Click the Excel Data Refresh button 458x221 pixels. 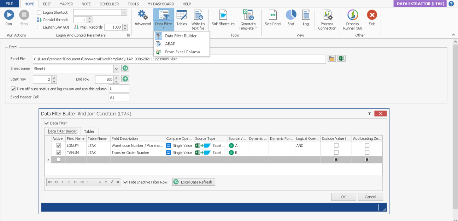pos(193,182)
